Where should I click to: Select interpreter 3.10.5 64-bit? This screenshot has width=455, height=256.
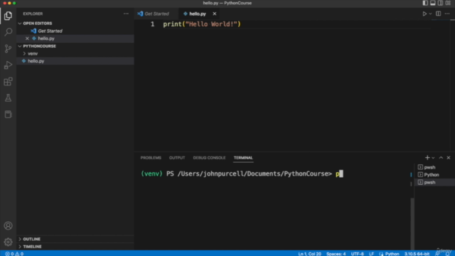click(x=417, y=254)
